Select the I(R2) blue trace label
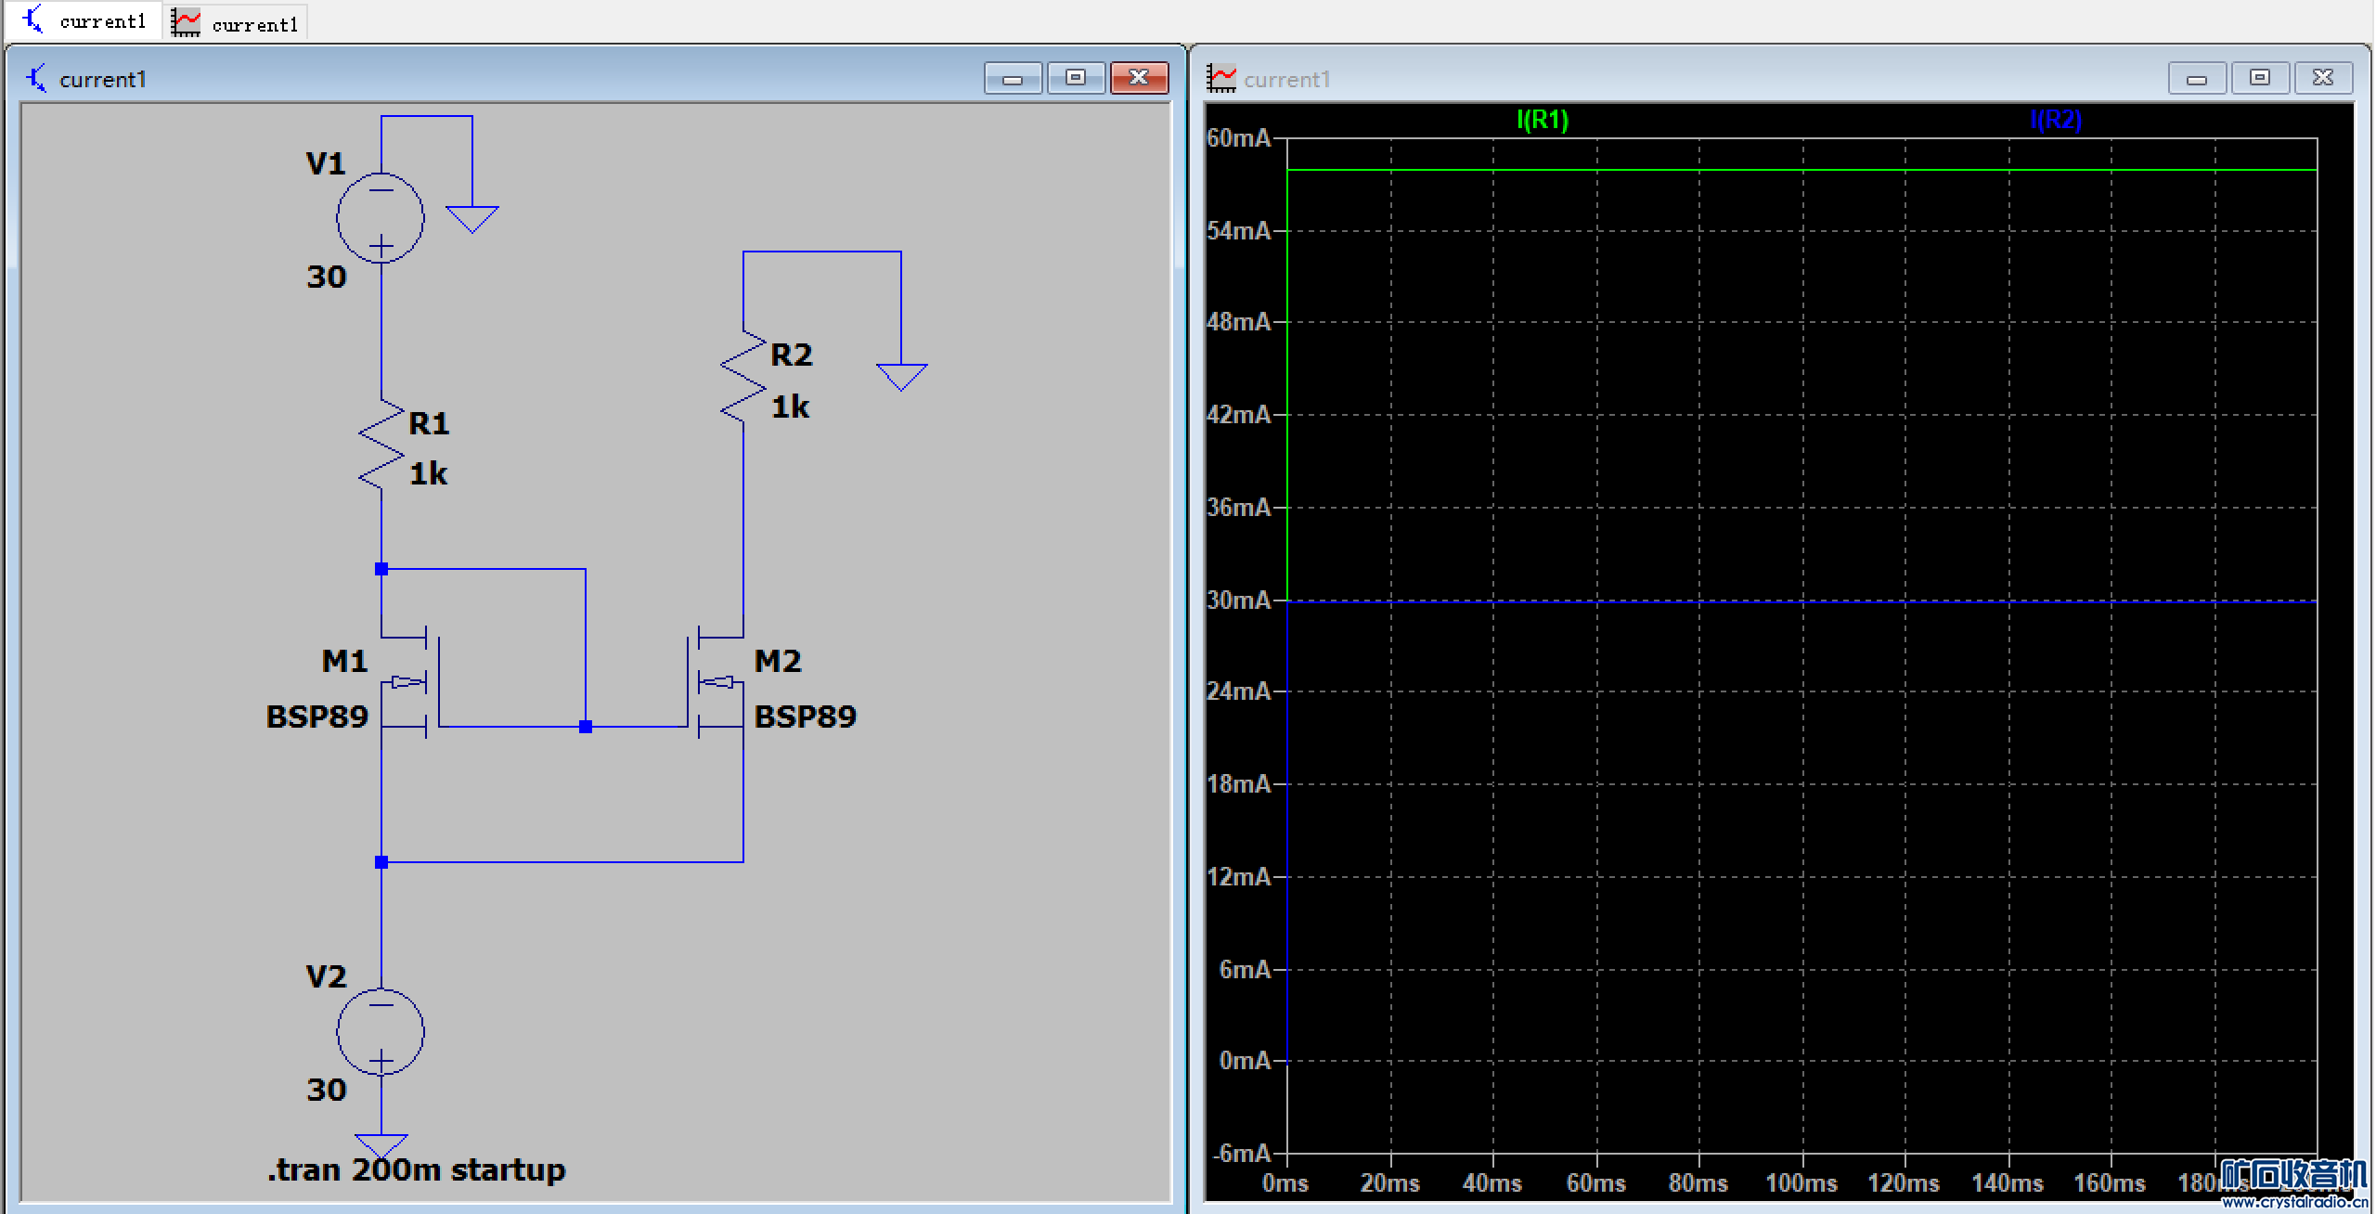Image resolution: width=2376 pixels, height=1214 pixels. pyautogui.click(x=2055, y=120)
